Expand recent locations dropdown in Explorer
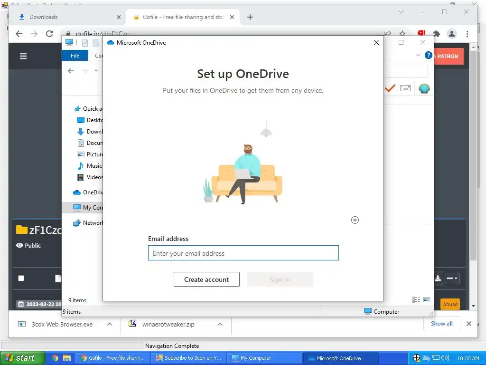This screenshot has width=486, height=365. coord(96,71)
